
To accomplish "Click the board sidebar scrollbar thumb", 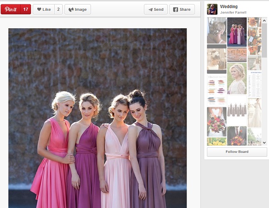I will click(265, 40).
